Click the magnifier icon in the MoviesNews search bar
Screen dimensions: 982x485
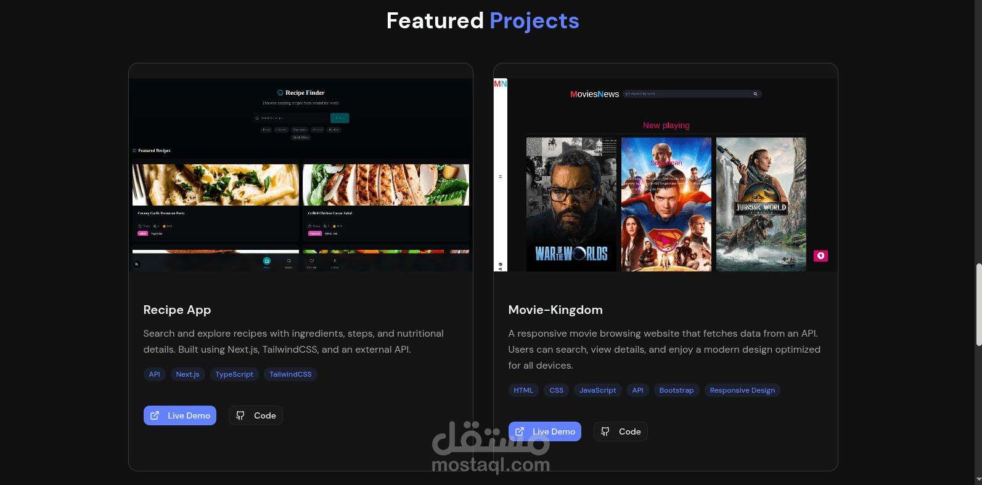755,94
